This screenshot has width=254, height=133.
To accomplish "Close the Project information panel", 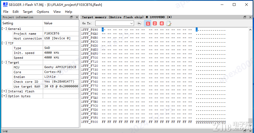I will pyautogui.click(x=77, y=17).
